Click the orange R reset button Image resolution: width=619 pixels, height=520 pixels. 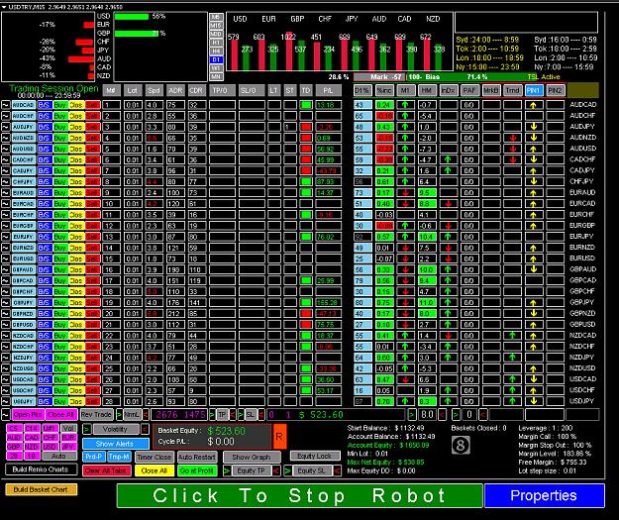point(279,436)
